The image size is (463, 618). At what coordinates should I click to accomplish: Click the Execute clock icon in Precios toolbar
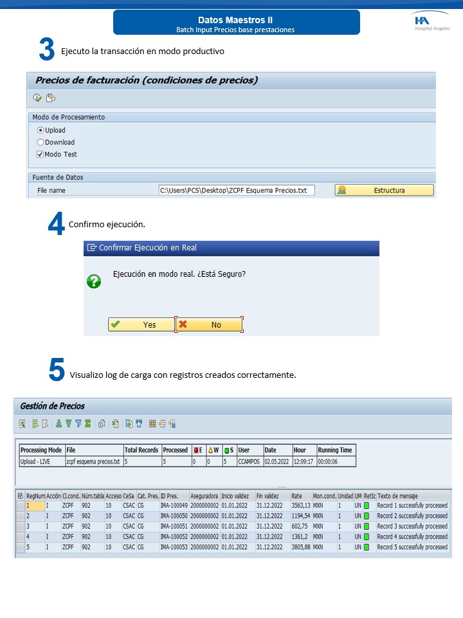(x=37, y=98)
